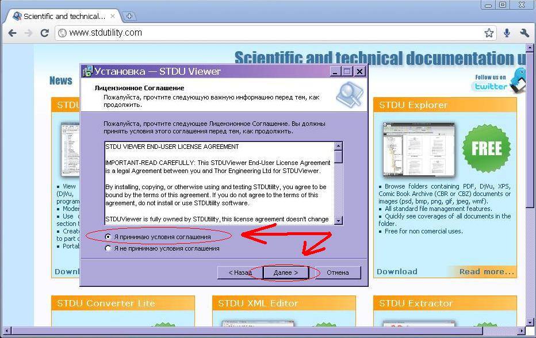
Task: Select "Я принимаю условия соглашения" radio button
Action: (108, 236)
